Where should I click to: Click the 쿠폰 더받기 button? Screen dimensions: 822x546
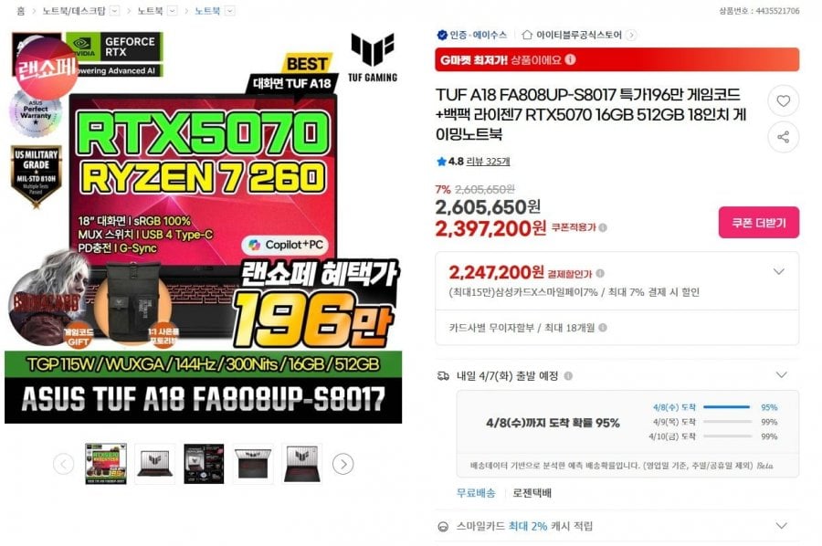(759, 223)
